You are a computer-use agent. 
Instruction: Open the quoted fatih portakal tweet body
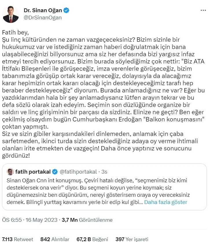pyautogui.click(x=98, y=191)
